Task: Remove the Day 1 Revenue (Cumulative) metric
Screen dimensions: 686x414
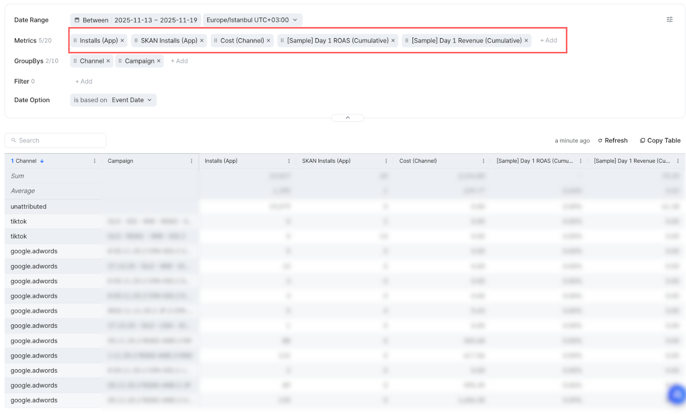Action: [x=526, y=41]
